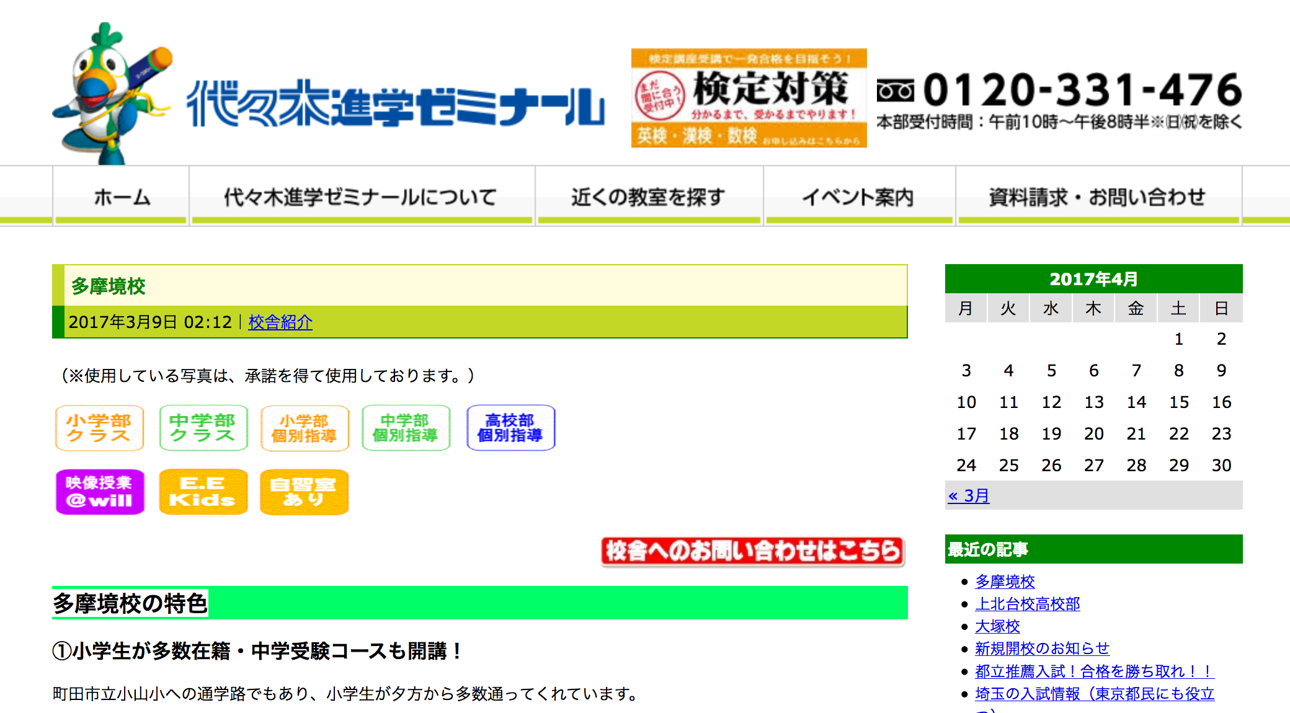This screenshot has width=1290, height=713.
Task: Click the 小学部クラス badge icon
Action: point(99,428)
